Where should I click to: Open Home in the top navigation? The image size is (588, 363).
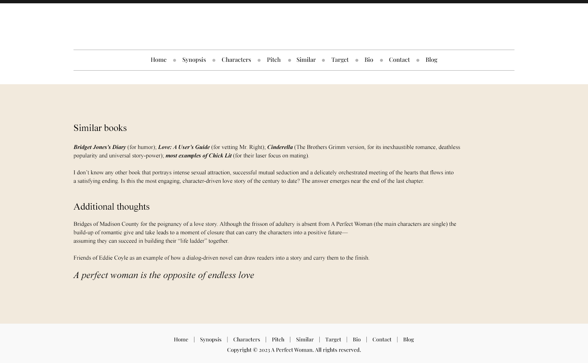tap(158, 60)
